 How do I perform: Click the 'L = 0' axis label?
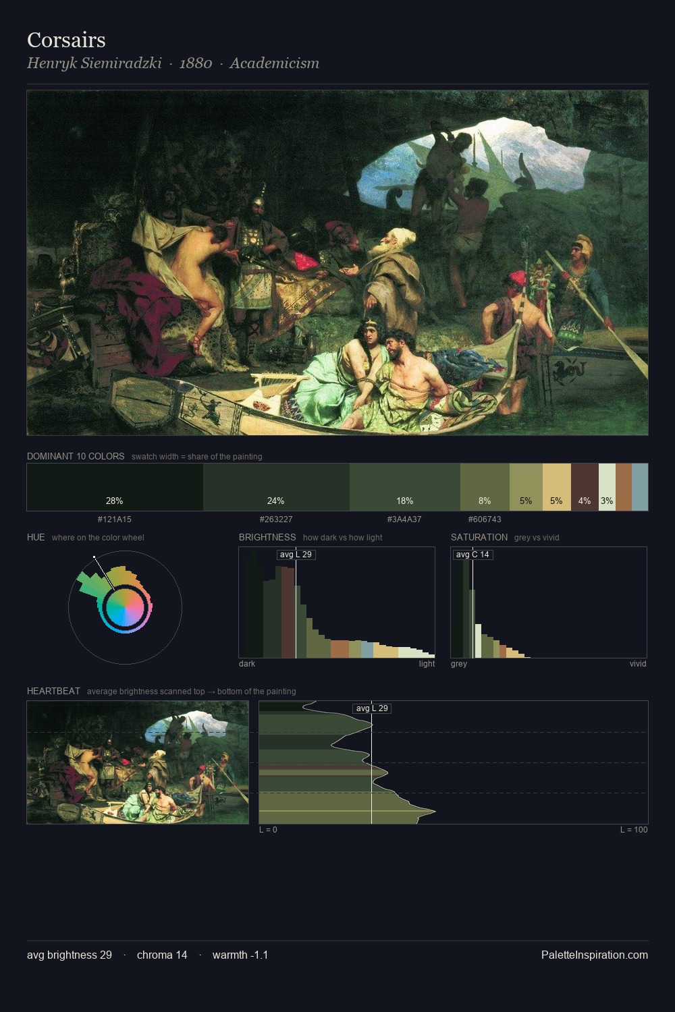click(268, 830)
